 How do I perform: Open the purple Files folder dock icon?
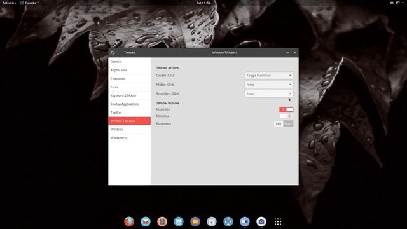point(195,221)
